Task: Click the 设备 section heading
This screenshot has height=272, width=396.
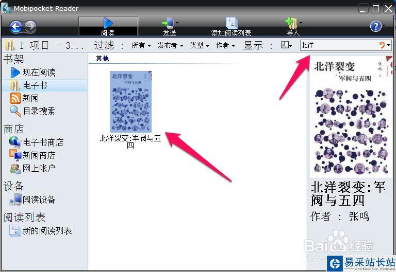Action: 13,186
